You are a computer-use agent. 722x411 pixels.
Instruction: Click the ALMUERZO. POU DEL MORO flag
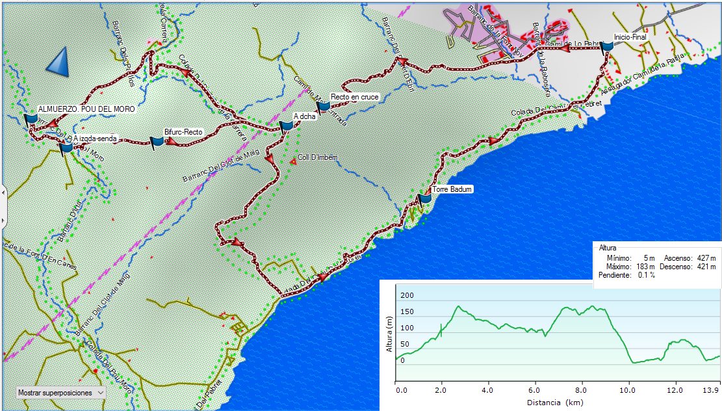pos(31,120)
